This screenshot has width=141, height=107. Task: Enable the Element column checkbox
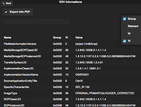[x=124, y=26]
